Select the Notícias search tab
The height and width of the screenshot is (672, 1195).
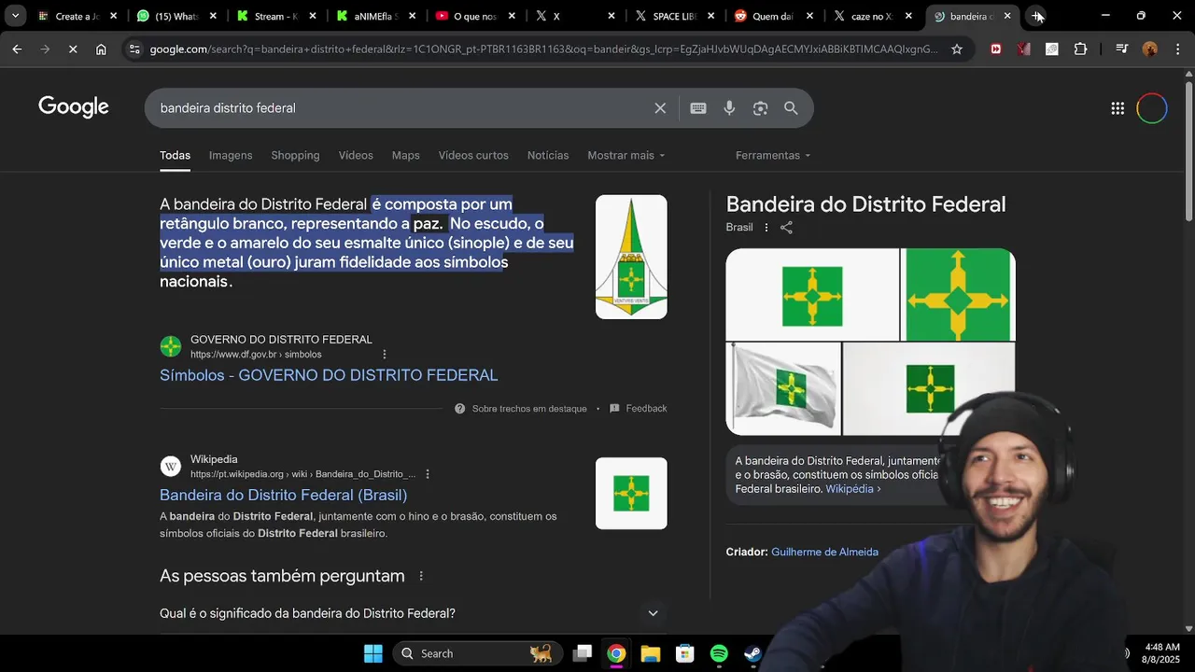tap(548, 155)
